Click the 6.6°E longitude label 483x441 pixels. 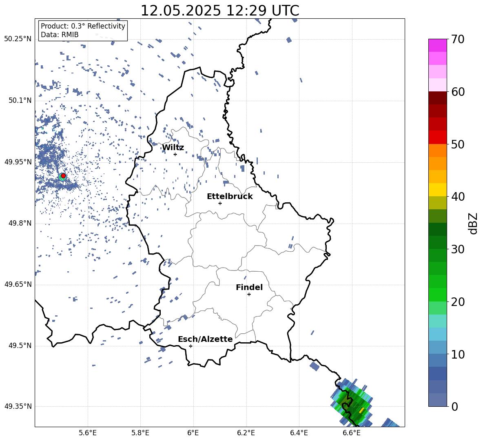(352, 433)
